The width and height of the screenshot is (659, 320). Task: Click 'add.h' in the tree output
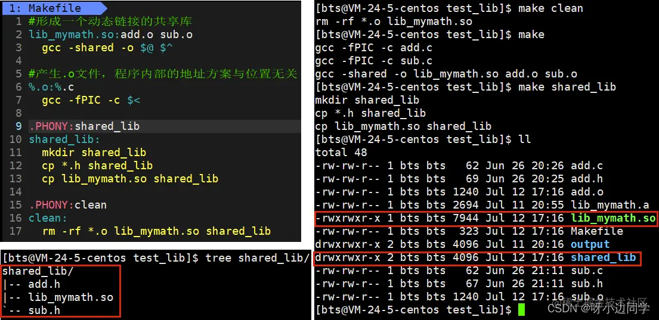click(x=44, y=284)
